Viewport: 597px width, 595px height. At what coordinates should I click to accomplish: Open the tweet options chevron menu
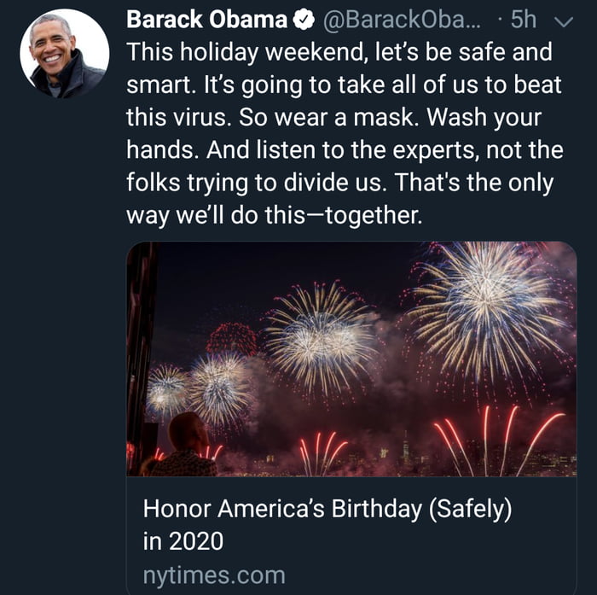click(564, 21)
